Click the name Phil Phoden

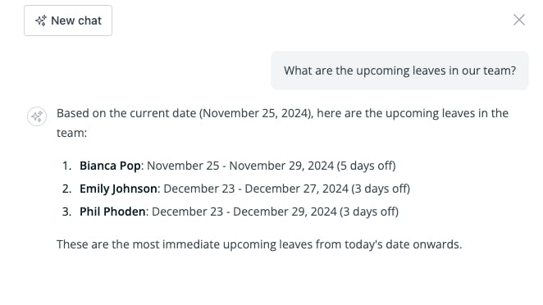tap(112, 212)
